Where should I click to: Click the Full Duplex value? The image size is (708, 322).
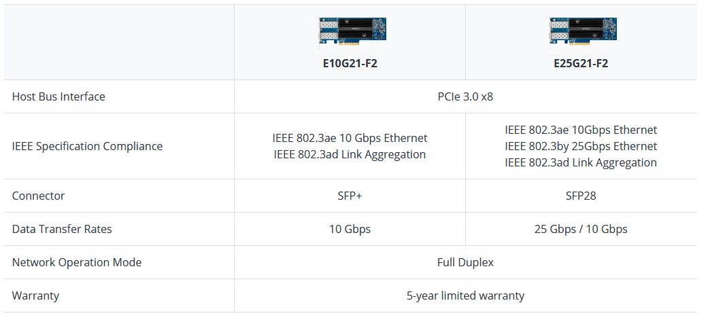[465, 262]
